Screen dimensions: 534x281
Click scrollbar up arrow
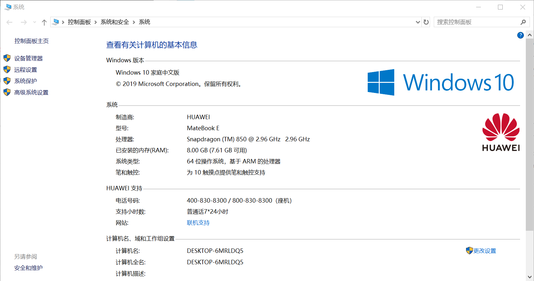click(x=530, y=35)
